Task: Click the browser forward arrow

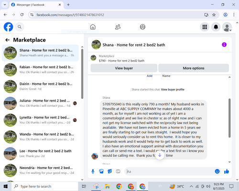Action: pos(13,15)
